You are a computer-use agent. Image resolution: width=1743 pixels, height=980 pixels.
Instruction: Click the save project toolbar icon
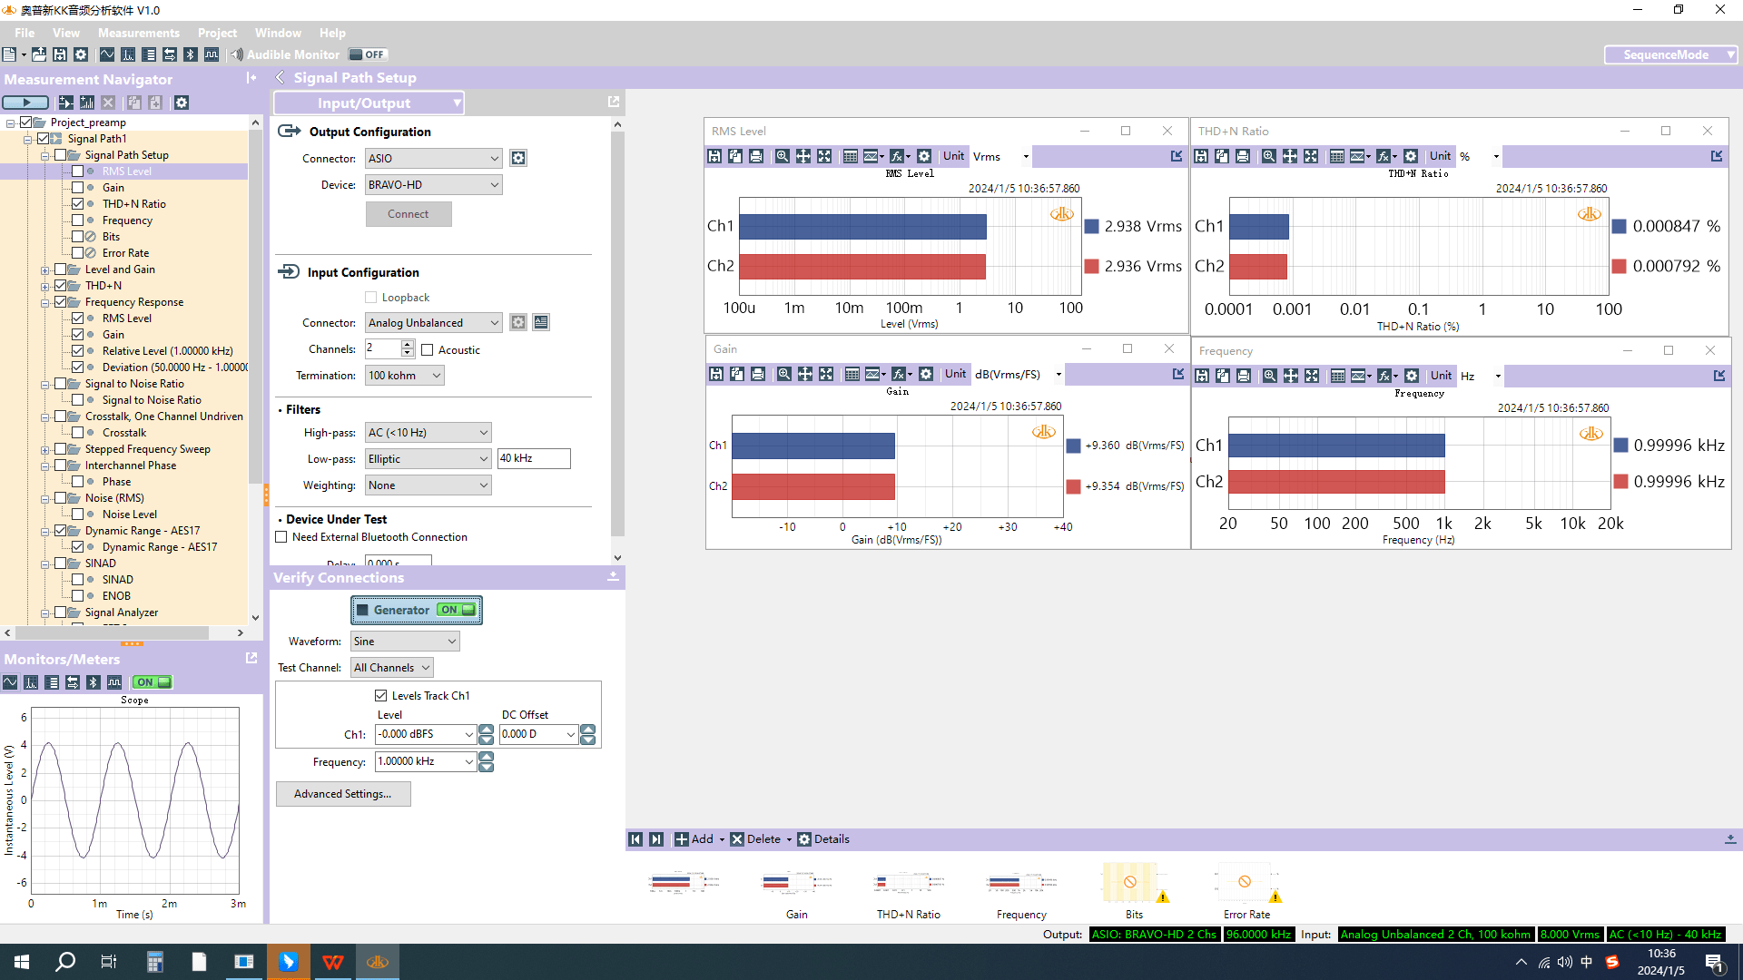[60, 54]
